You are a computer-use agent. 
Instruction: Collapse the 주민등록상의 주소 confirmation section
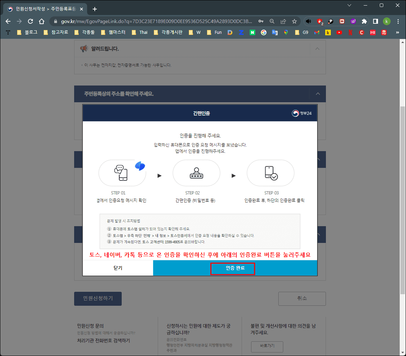[x=318, y=94]
